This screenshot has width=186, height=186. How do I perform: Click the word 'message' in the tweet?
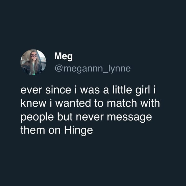pyautogui.click(x=129, y=118)
